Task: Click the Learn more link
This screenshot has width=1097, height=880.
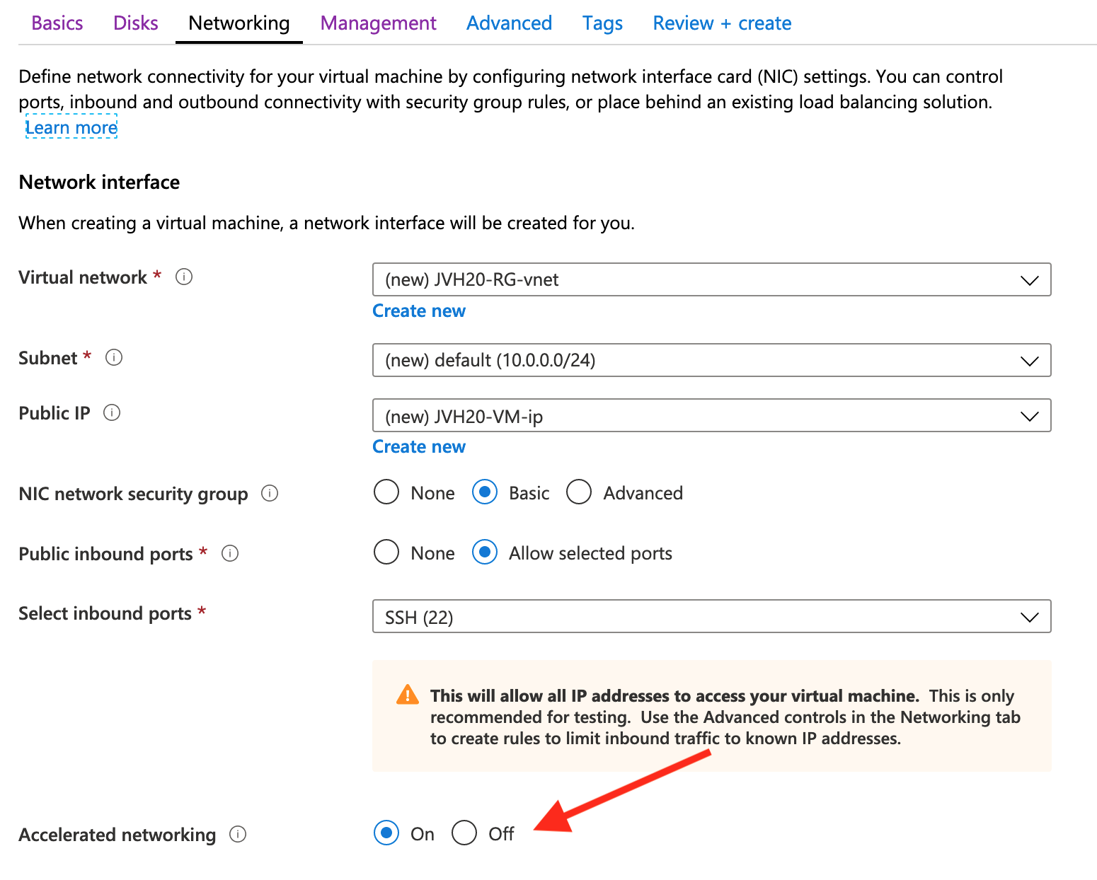Action: (71, 127)
